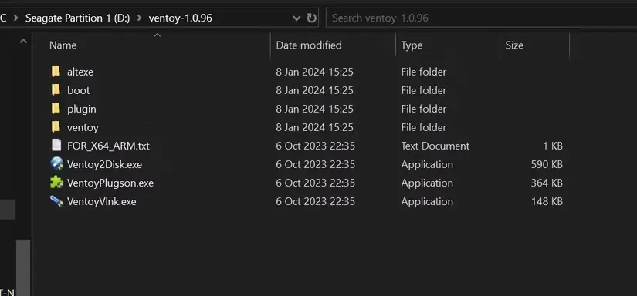Click the 364 KB size value
637x296 pixels.
[547, 183]
